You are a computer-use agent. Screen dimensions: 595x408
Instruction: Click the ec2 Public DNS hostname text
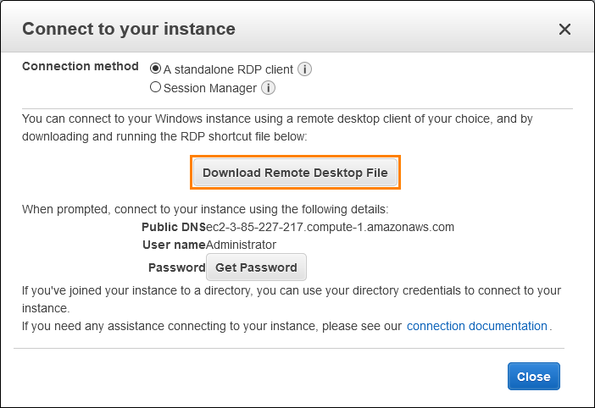[x=330, y=227]
